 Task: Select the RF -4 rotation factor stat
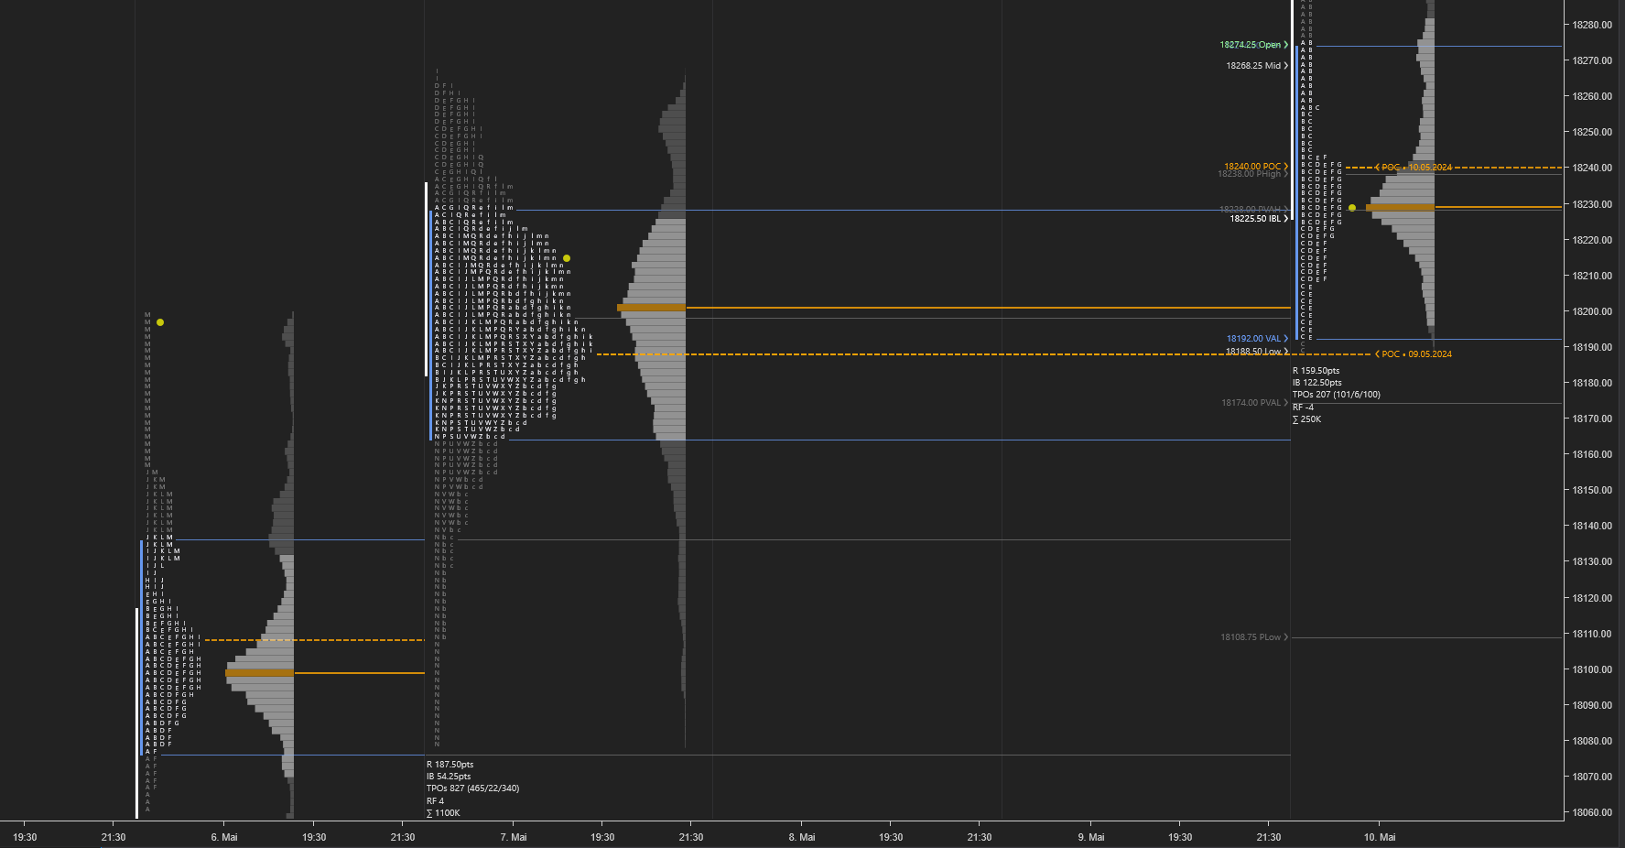[1303, 408]
